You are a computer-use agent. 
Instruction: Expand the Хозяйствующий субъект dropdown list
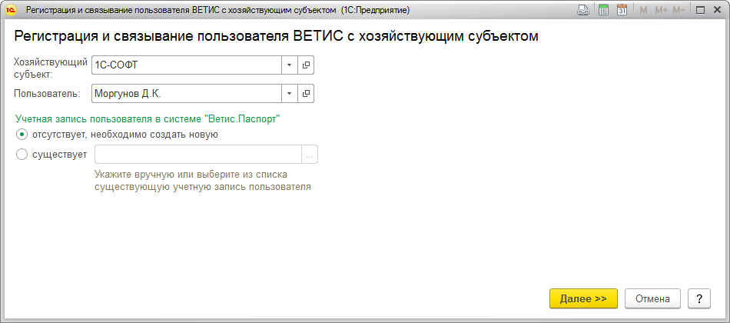click(x=289, y=65)
